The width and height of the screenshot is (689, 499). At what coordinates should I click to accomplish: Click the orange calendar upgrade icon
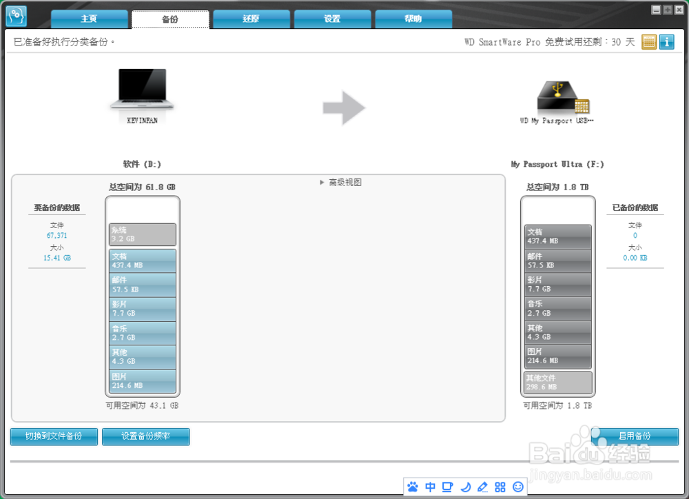tap(648, 42)
